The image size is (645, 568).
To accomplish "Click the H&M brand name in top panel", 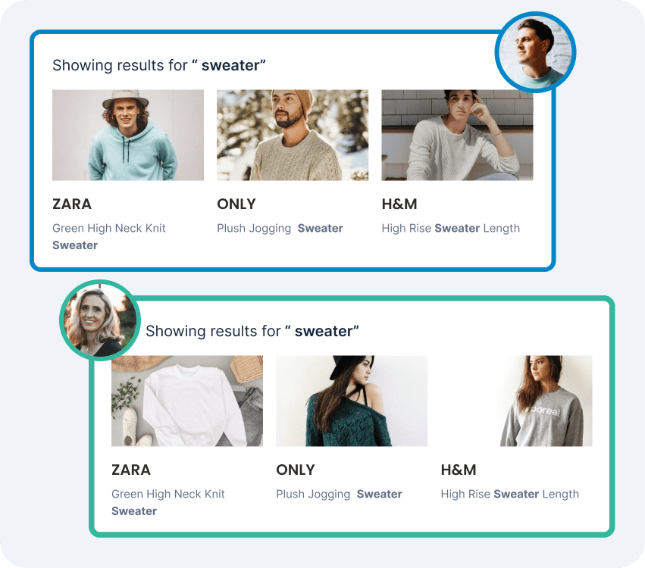I will 399,204.
